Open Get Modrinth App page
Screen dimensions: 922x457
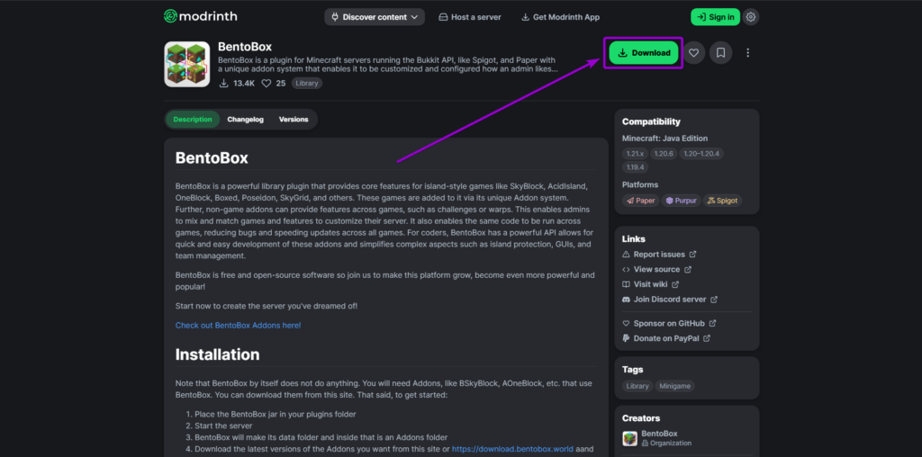[560, 17]
